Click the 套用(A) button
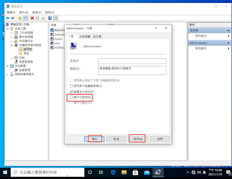The width and height of the screenshot is (232, 179). 138,139
